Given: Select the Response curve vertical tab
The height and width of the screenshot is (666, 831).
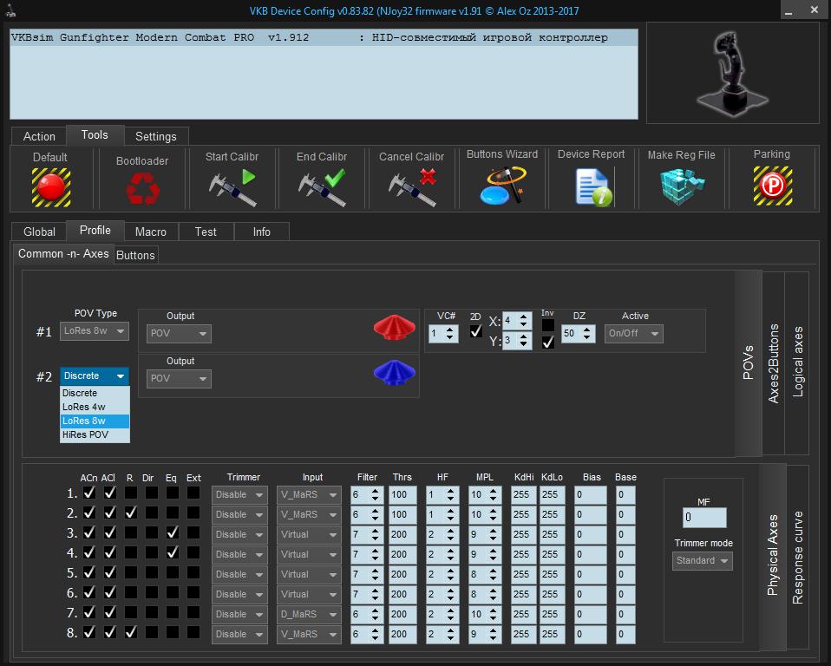Looking at the screenshot, I should point(798,557).
